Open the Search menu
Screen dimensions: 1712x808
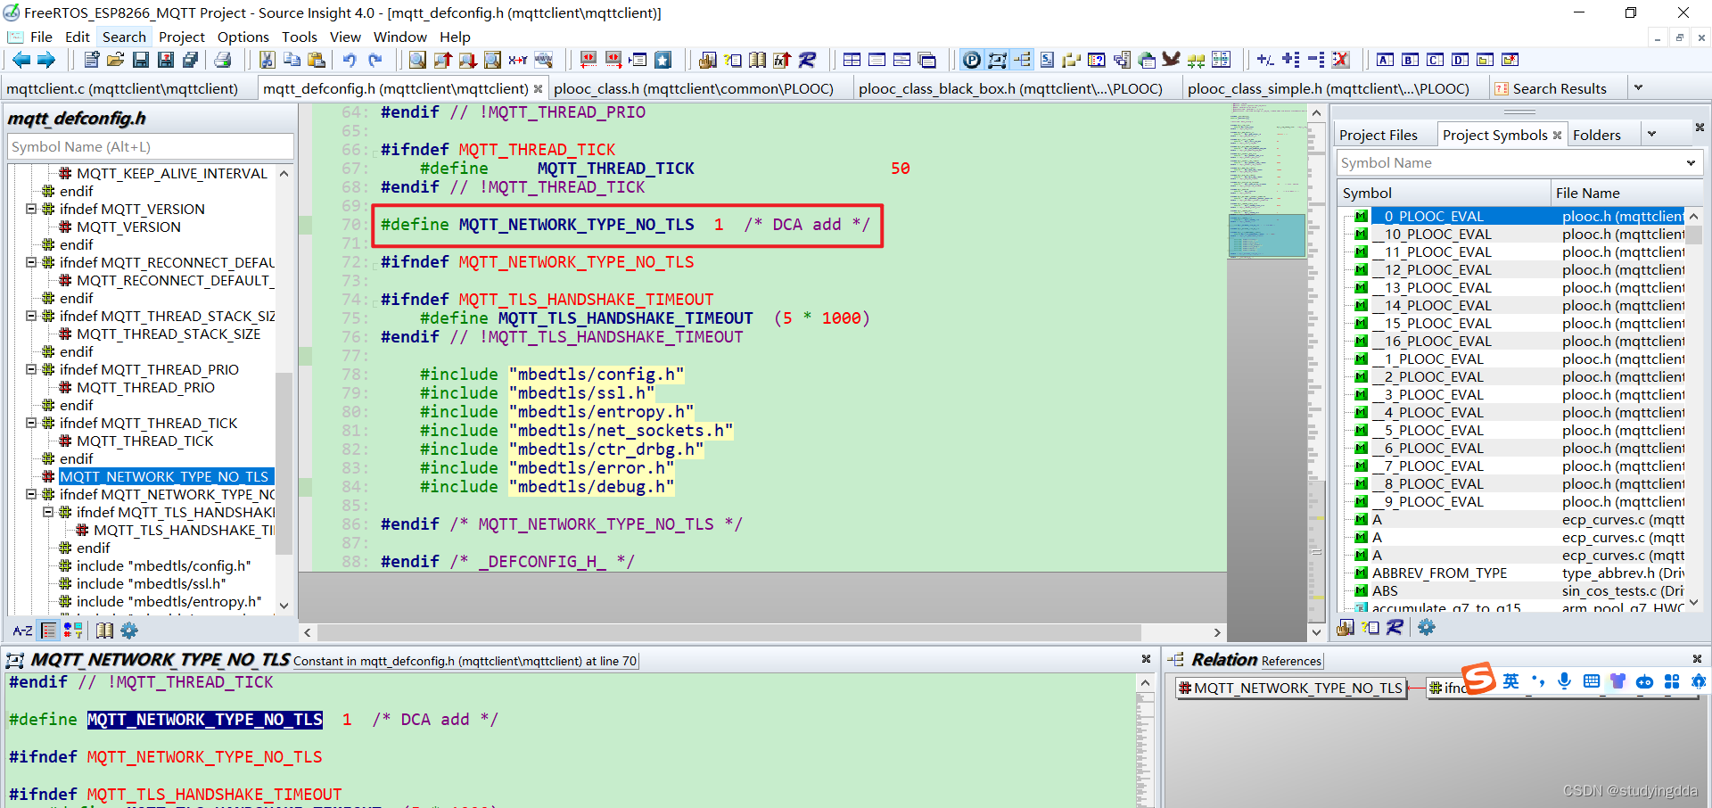click(124, 37)
